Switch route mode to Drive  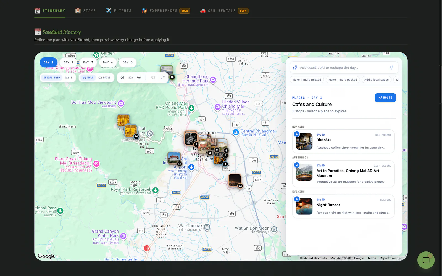pyautogui.click(x=104, y=78)
